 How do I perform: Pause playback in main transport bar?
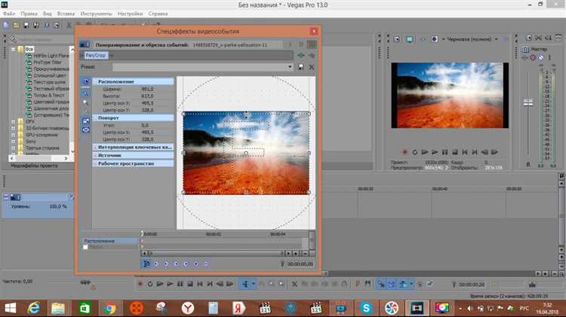[180, 284]
